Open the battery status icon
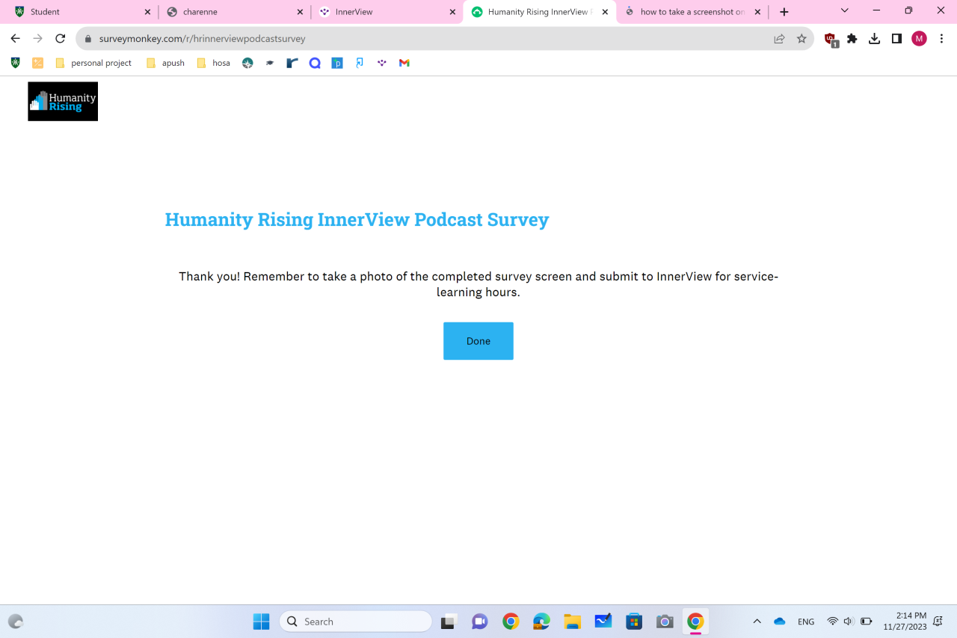 867,622
